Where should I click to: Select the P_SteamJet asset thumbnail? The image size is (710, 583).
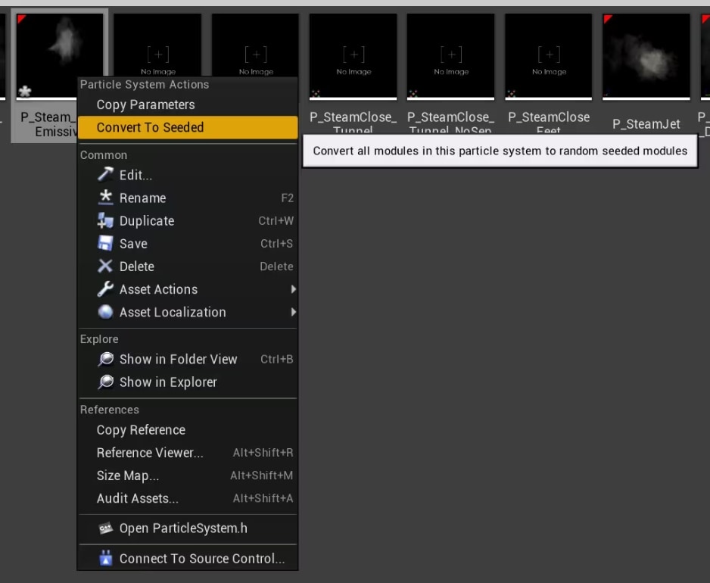[646, 57]
